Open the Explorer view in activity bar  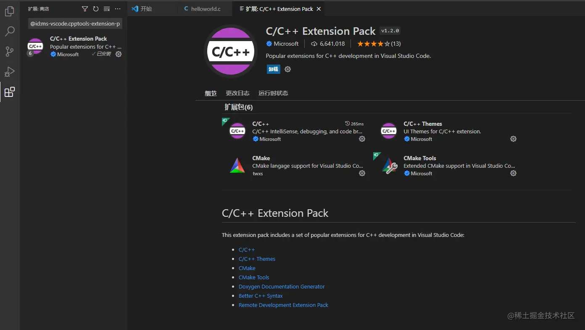pyautogui.click(x=9, y=11)
